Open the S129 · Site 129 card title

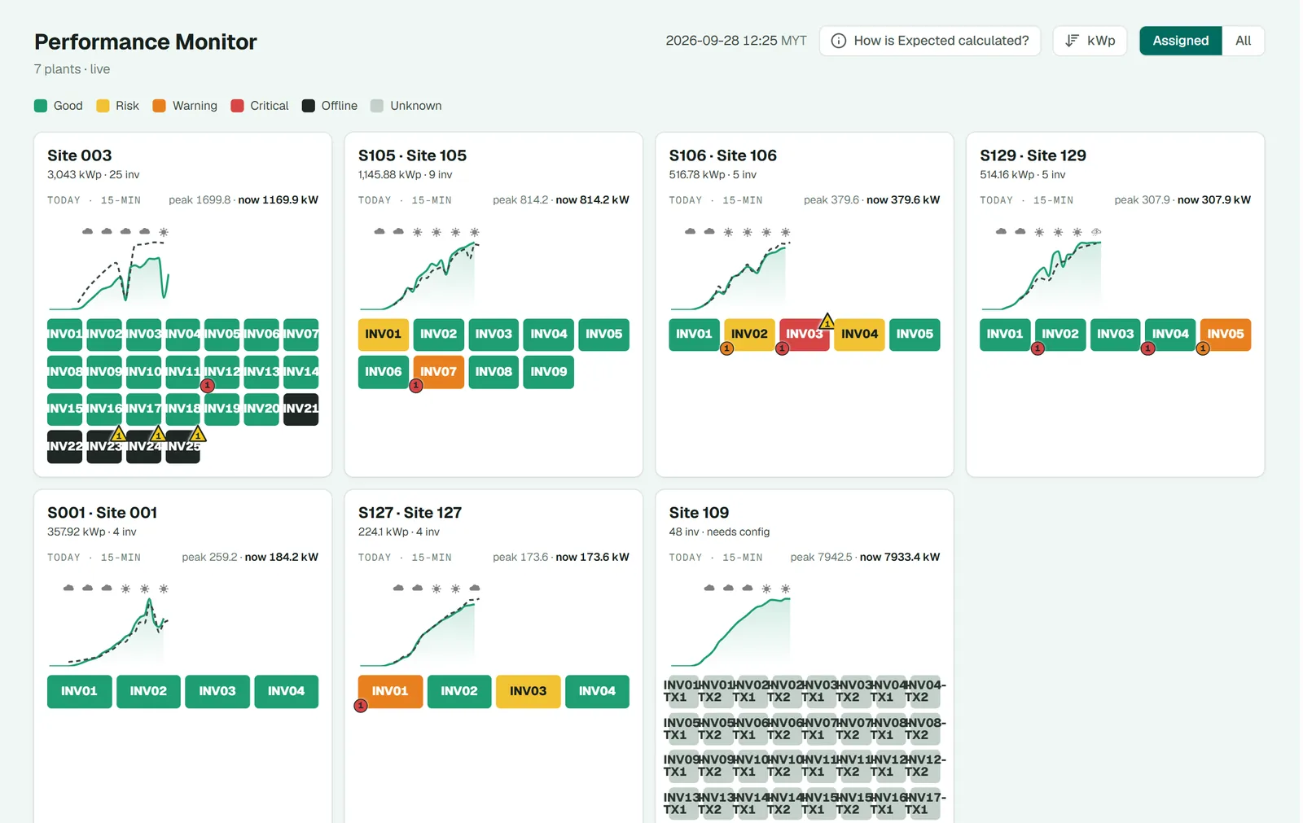click(x=1033, y=155)
